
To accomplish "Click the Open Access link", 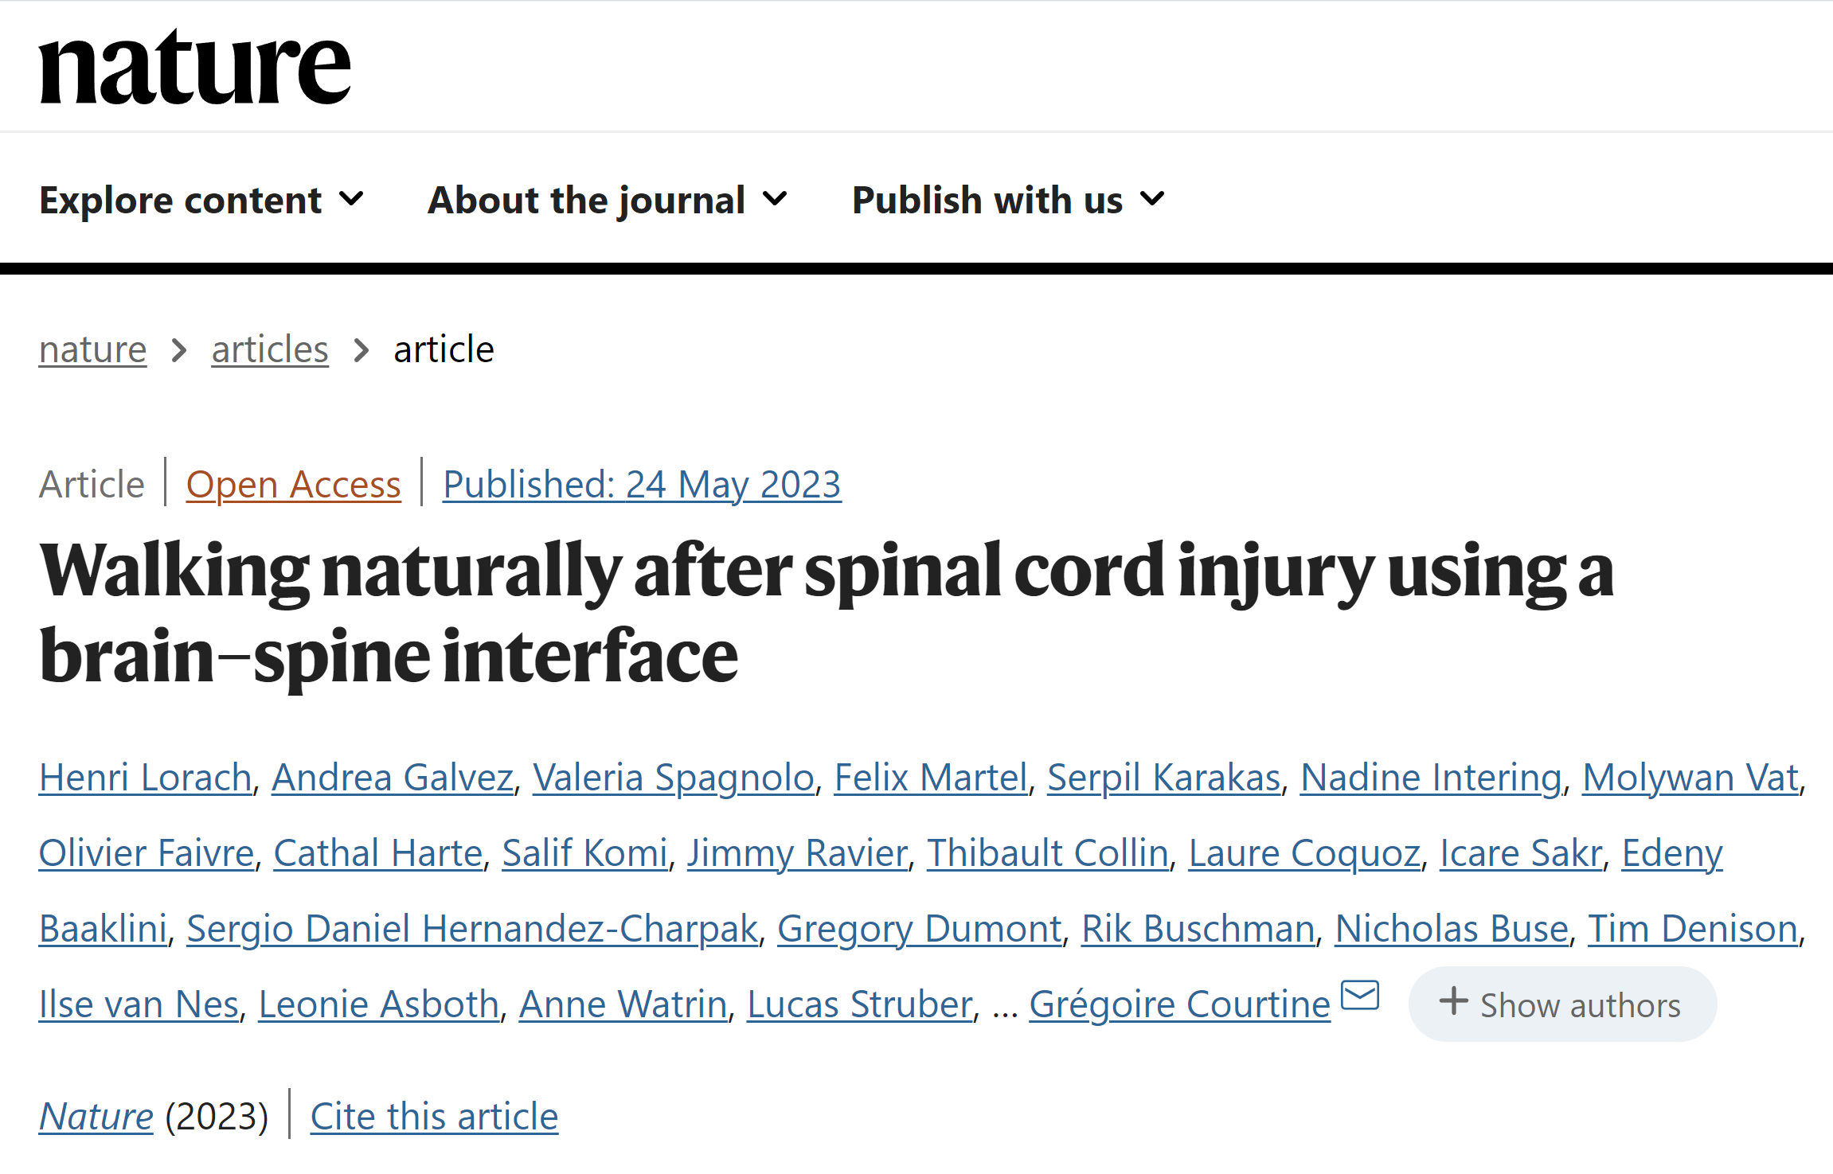I will click(294, 485).
